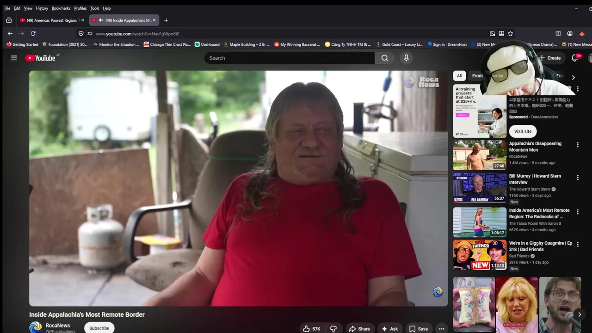This screenshot has width=592, height=333.
Task: Focus the YouTube search field
Action: point(290,58)
